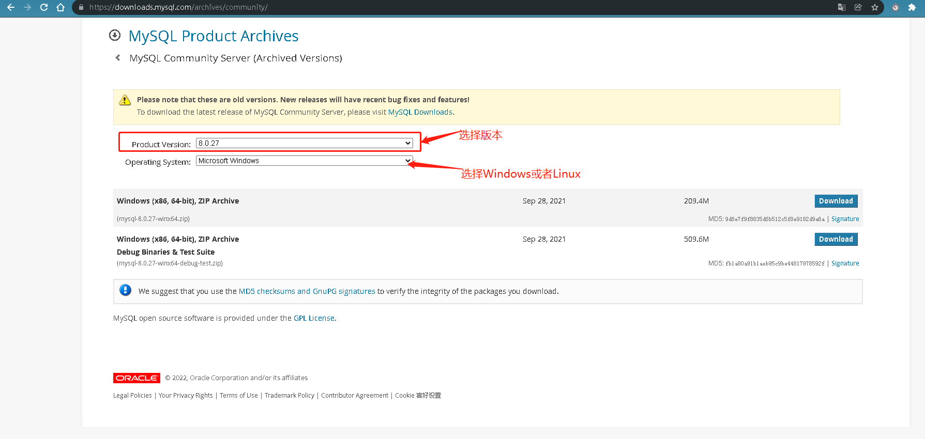Click MySQL Community Server (Archived Versions) heading

(236, 58)
